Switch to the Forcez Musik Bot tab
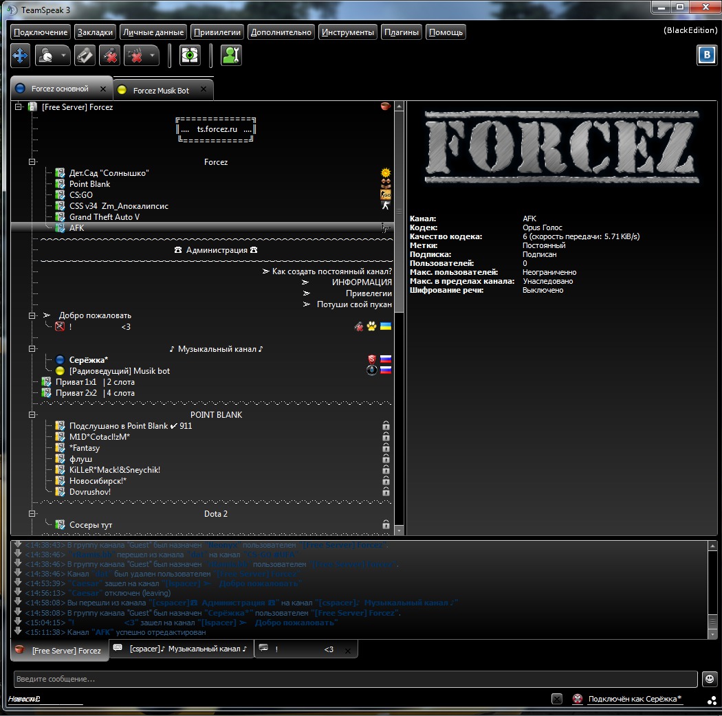Screen dimensions: 722x716 click(162, 90)
